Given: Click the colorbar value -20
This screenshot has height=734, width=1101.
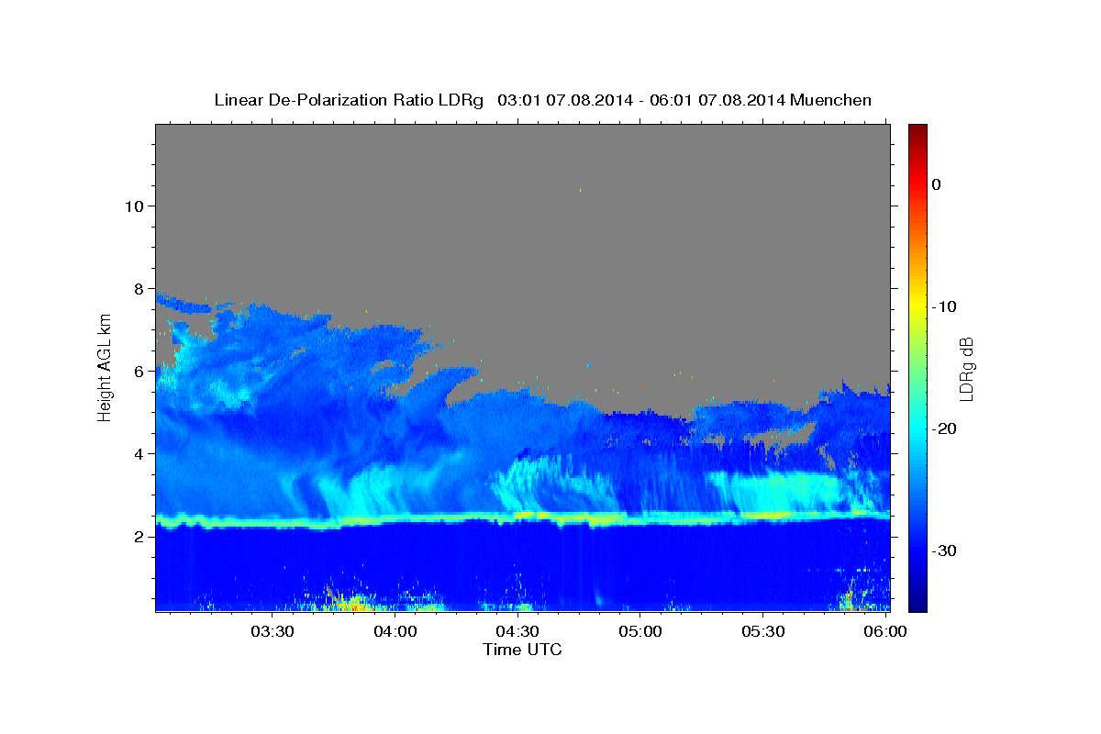Looking at the screenshot, I should [x=945, y=428].
